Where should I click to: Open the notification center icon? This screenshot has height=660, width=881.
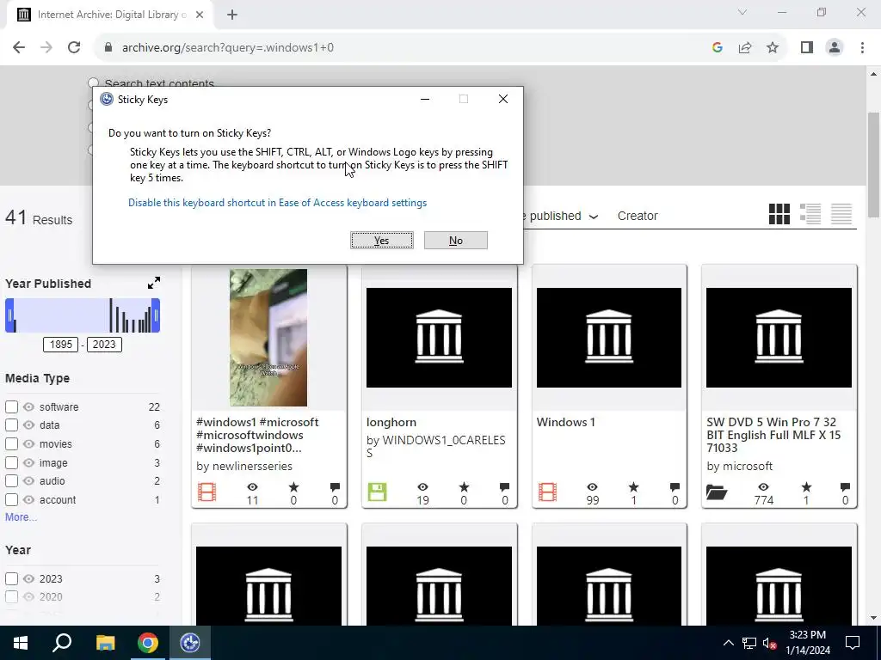[x=853, y=643]
